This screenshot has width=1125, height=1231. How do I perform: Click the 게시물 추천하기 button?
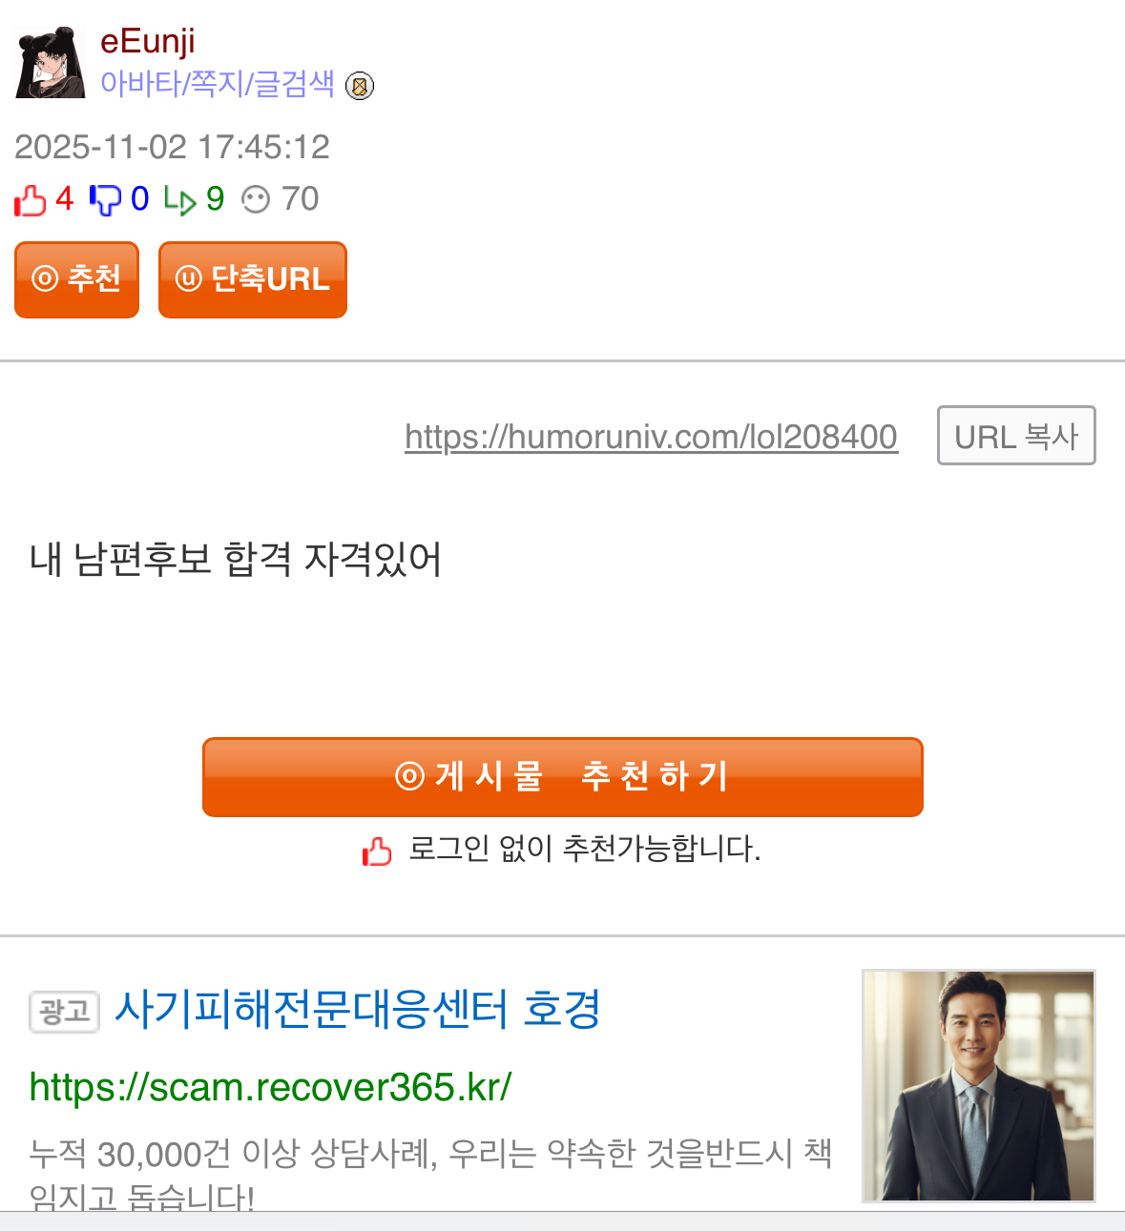tap(563, 777)
